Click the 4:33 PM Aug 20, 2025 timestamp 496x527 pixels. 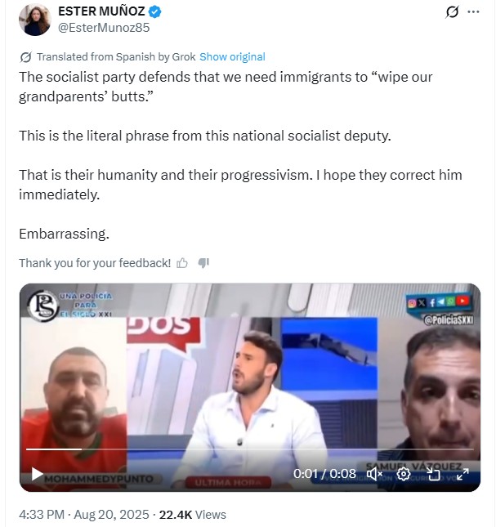84,515
